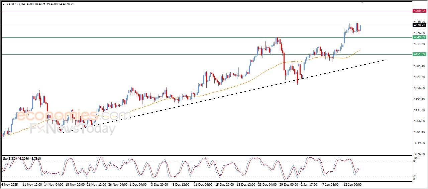
Task: Select the black 4620.71 current price label
Action: (419, 25)
